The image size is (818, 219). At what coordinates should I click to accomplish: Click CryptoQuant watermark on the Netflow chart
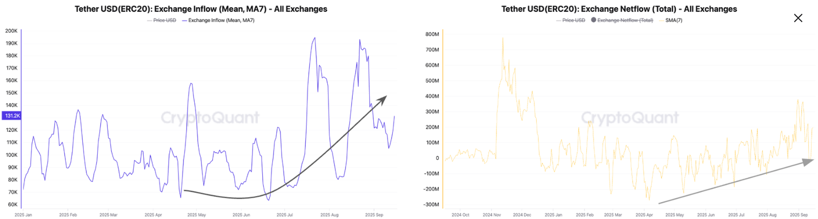(630, 118)
